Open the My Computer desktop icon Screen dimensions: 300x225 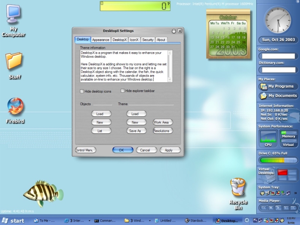pos(13,14)
